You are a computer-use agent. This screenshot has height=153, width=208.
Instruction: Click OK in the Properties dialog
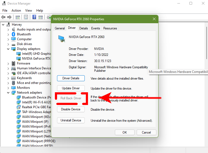125,132
